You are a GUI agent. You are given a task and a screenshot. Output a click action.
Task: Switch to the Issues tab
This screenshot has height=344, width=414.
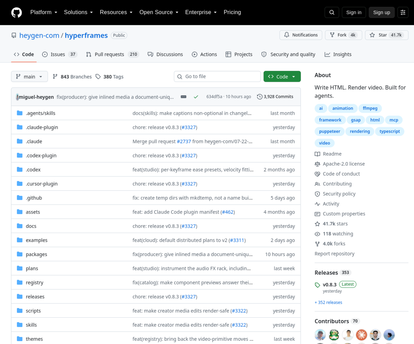click(59, 54)
